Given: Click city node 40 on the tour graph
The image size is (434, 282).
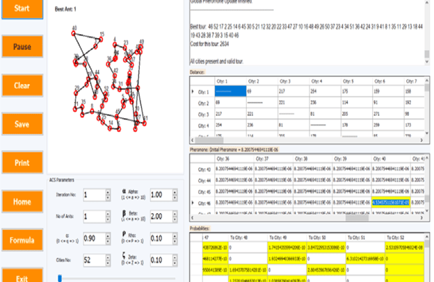Looking at the screenshot, I should (73, 33).
